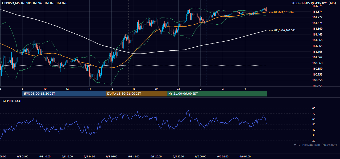Click RSI scale value 20 on right axis
The height and width of the screenshot is (159, 340).
tap(314, 140)
